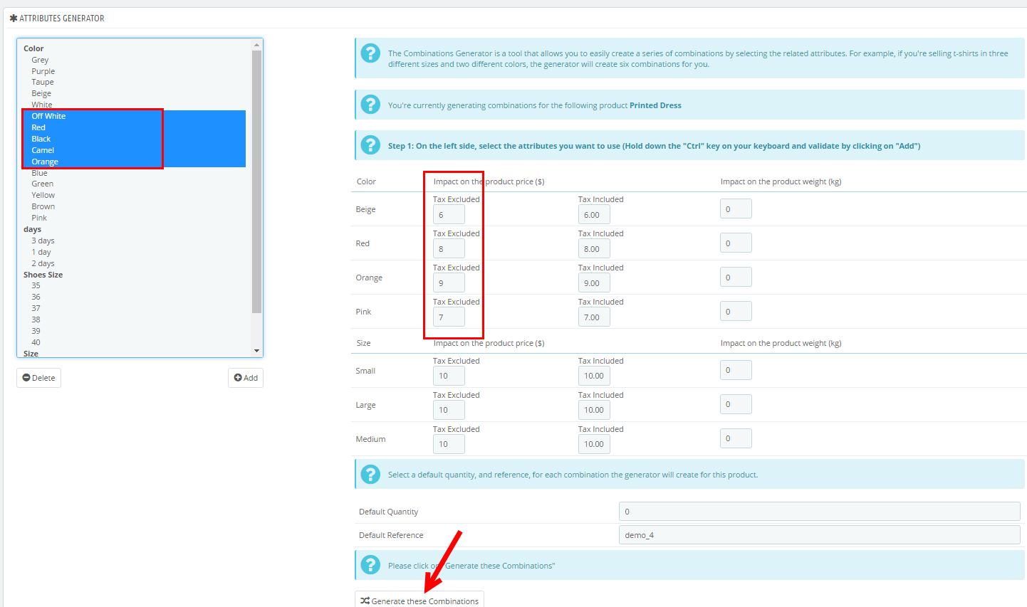Image resolution: width=1027 pixels, height=607 pixels.
Task: Focus Small weight impact field
Action: coord(736,370)
